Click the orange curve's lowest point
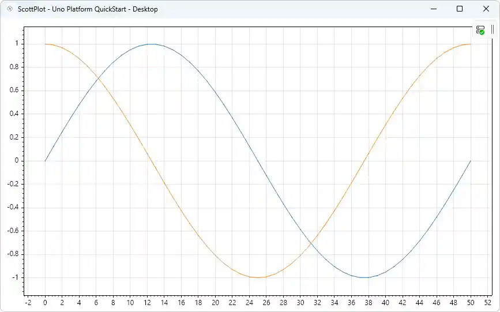500x312 pixels. [x=258, y=277]
